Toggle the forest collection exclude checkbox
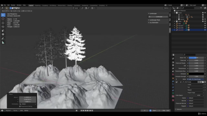The width and height of the screenshot is (207, 116). [x=203, y=13]
